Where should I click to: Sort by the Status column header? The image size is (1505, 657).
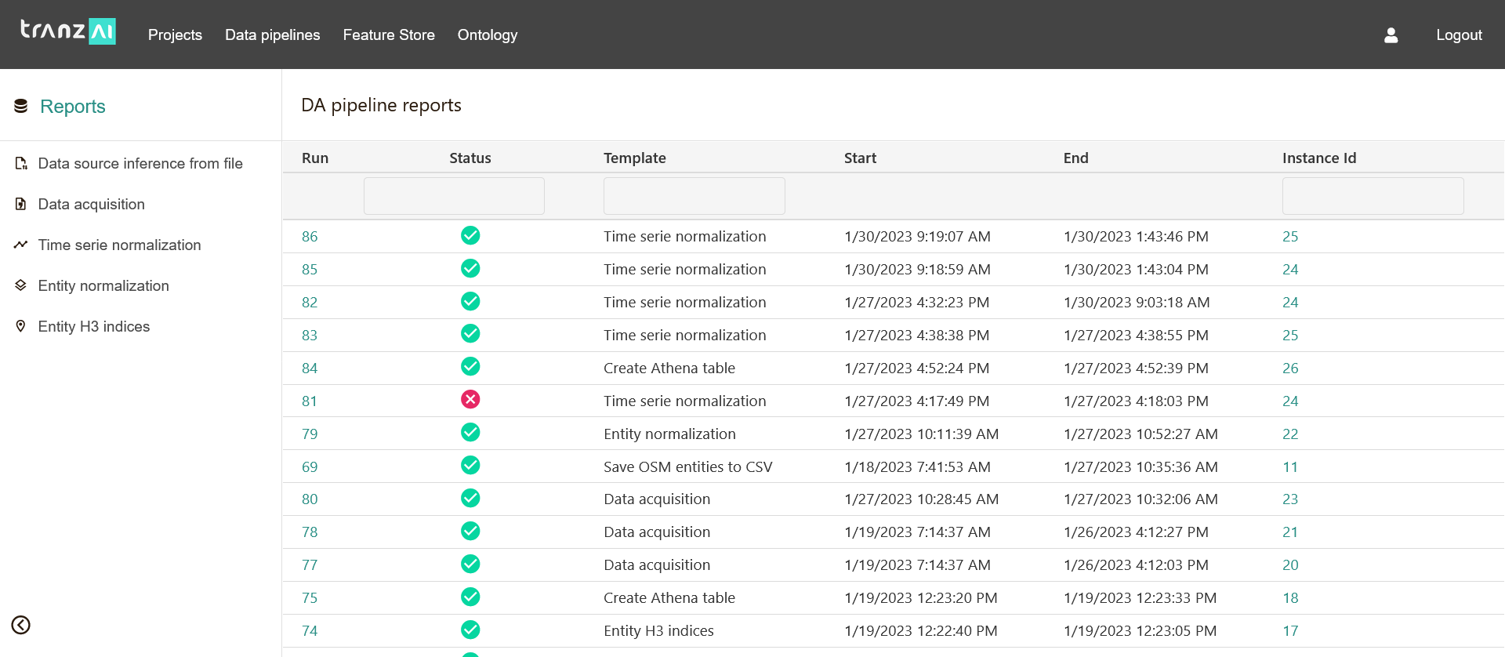coord(470,158)
